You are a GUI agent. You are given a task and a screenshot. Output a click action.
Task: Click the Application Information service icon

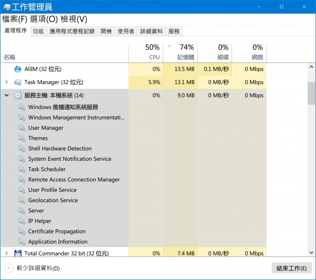click(22, 241)
